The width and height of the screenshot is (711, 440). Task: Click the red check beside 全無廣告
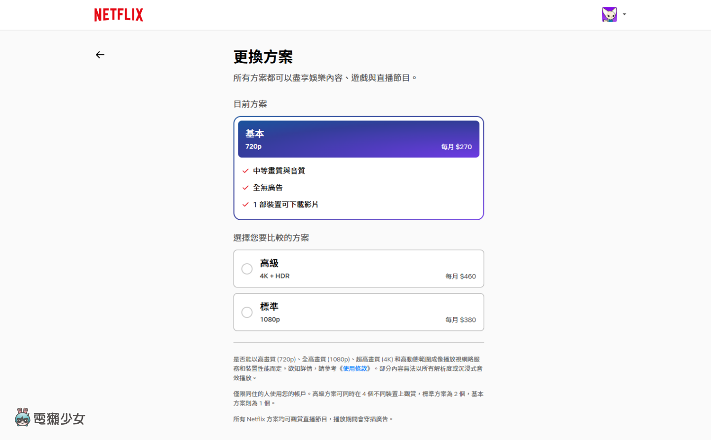tap(245, 188)
